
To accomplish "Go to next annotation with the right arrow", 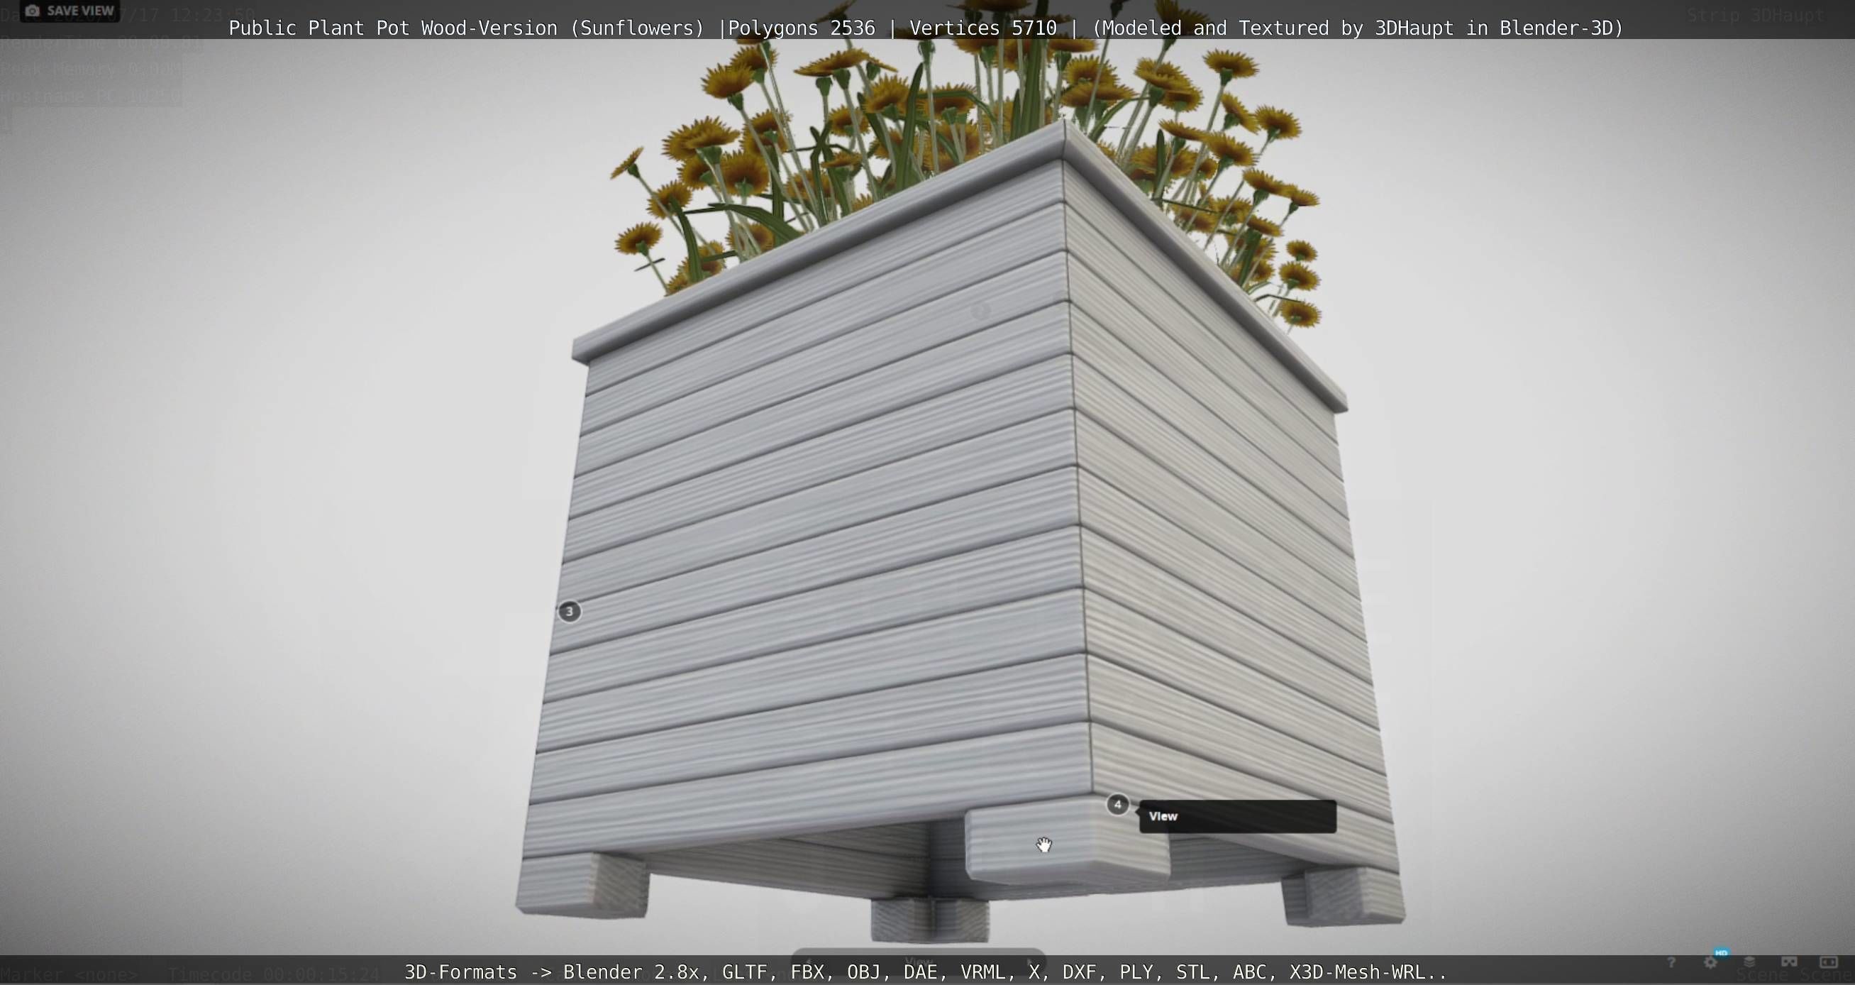I will point(1030,964).
